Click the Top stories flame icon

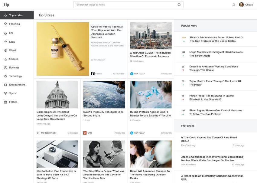pyautogui.click(x=5, y=15)
